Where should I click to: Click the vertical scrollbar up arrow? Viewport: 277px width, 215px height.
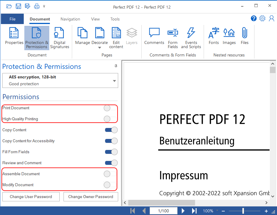273,64
